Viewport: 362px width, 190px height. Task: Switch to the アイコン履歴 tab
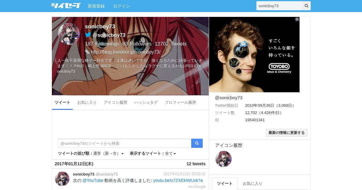(x=116, y=103)
